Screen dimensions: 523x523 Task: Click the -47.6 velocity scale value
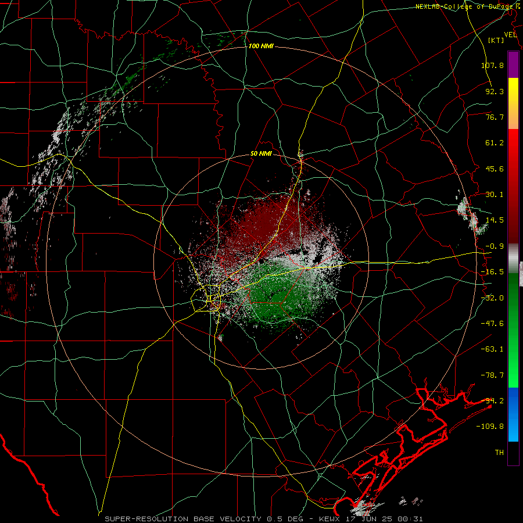click(x=492, y=324)
